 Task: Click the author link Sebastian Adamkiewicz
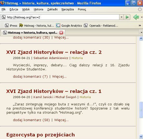point(51,58)
